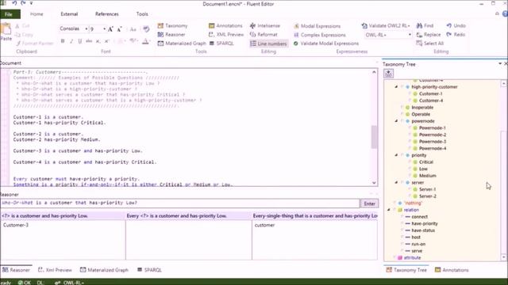
Task: Open the Consolas font dropdown
Action: pos(87,28)
